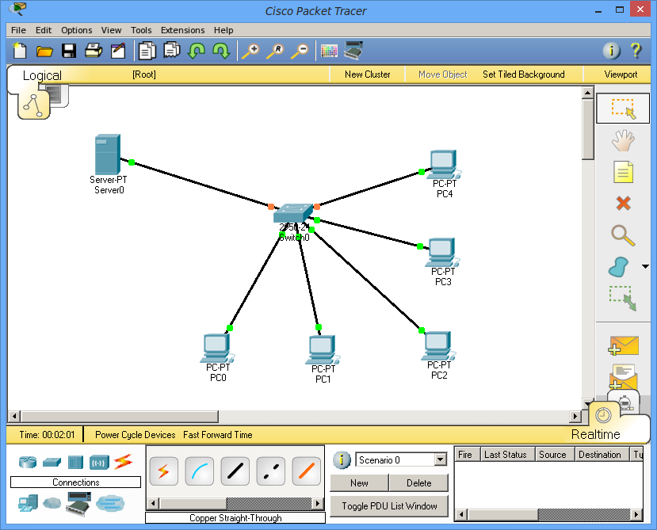The height and width of the screenshot is (530, 657).
Task: Create New scenario button
Action: [x=360, y=483]
